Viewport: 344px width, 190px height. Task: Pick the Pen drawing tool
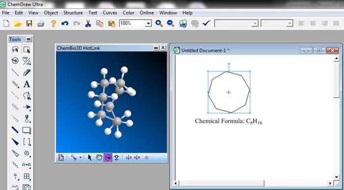pyautogui.click(x=27, y=95)
